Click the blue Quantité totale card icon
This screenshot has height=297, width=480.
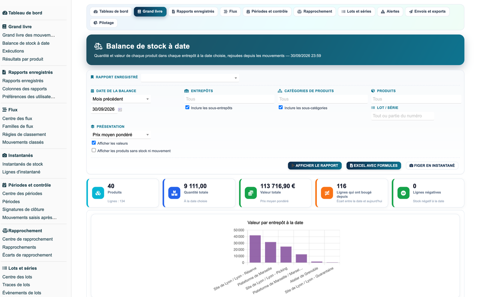pyautogui.click(x=174, y=193)
